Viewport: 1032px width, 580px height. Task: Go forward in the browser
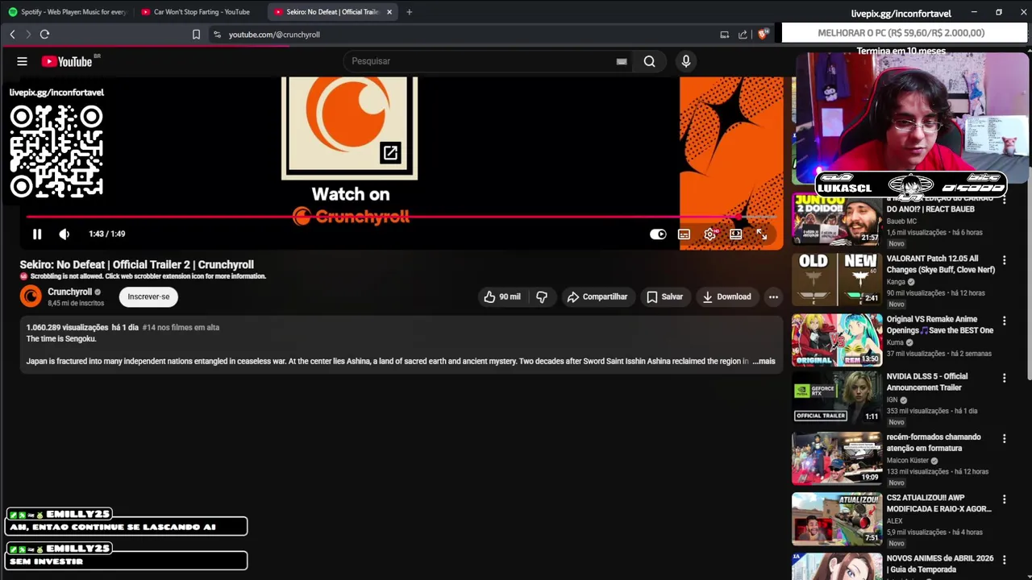point(28,35)
